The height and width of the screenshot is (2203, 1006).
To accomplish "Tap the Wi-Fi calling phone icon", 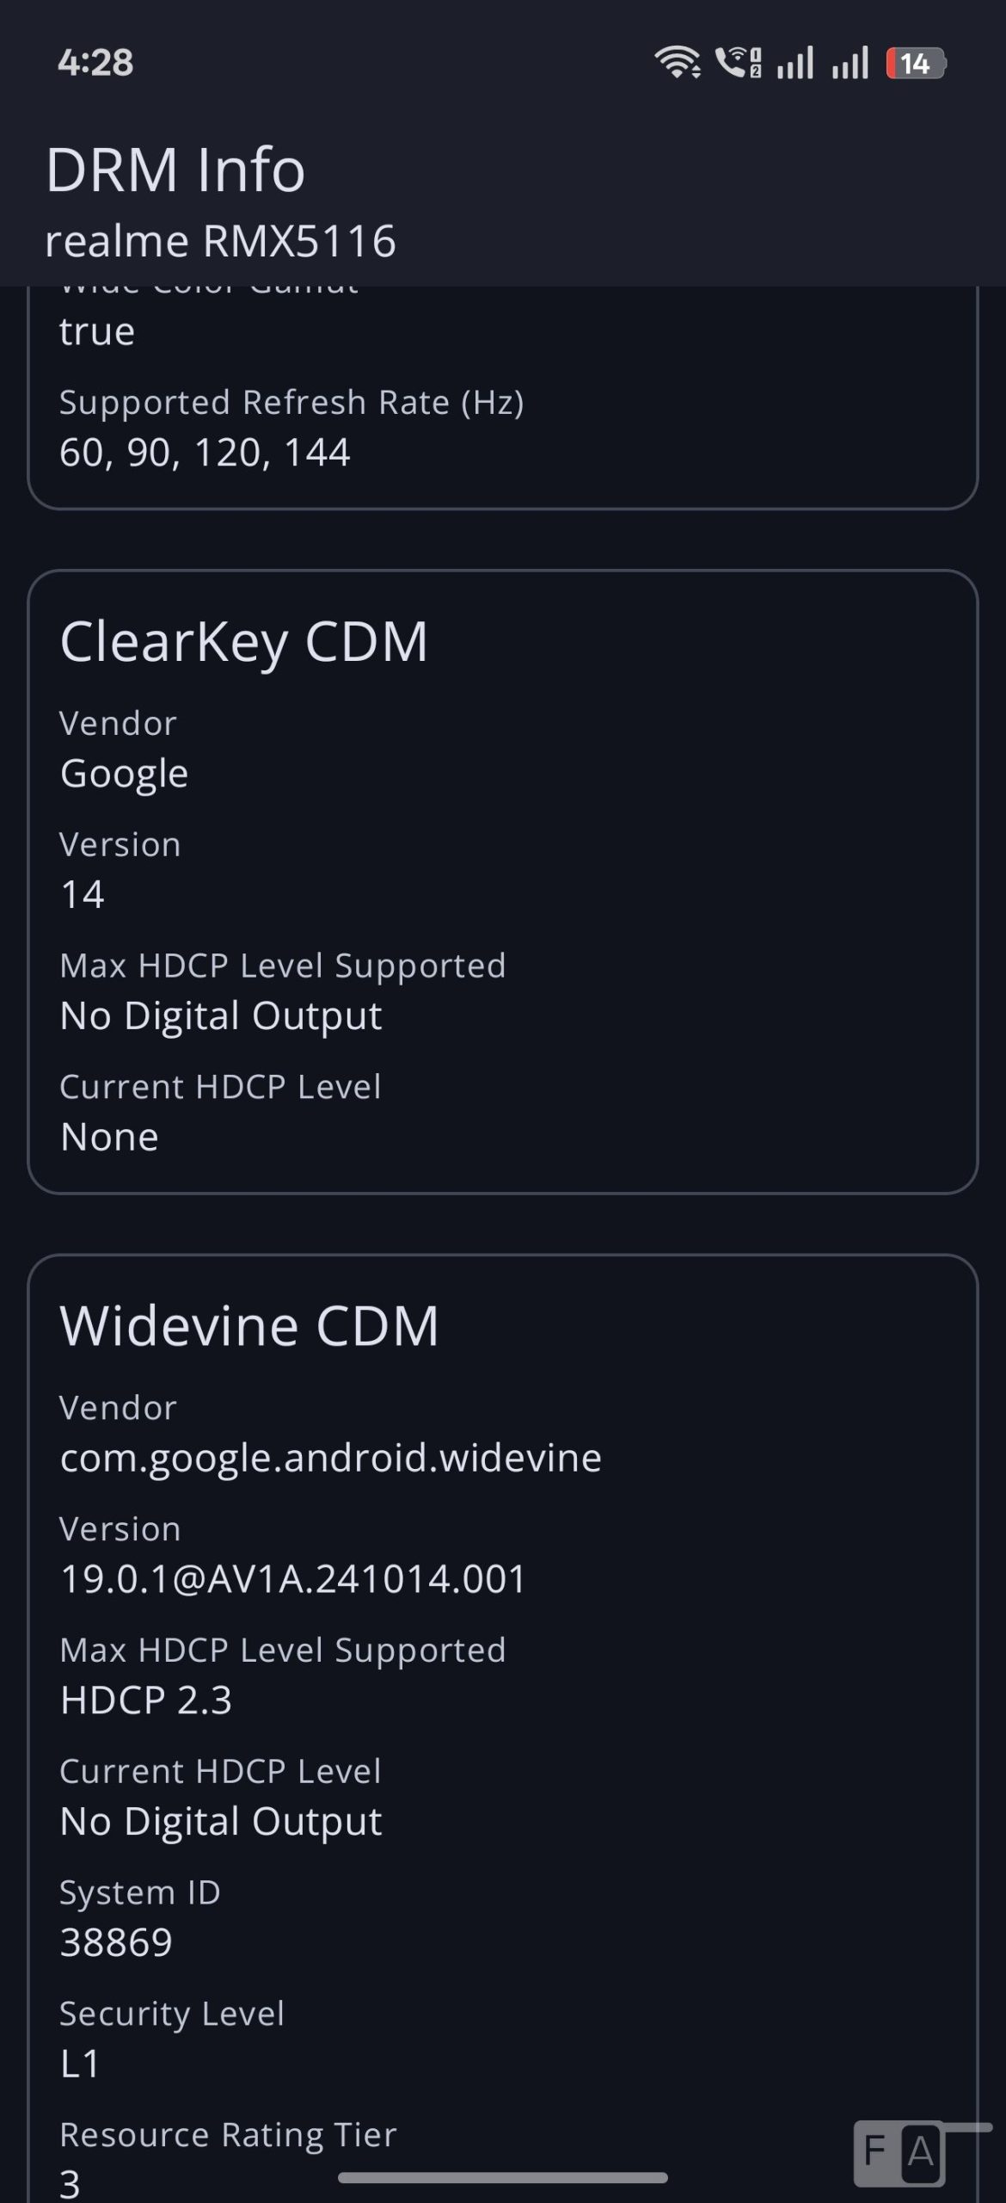I will point(738,63).
